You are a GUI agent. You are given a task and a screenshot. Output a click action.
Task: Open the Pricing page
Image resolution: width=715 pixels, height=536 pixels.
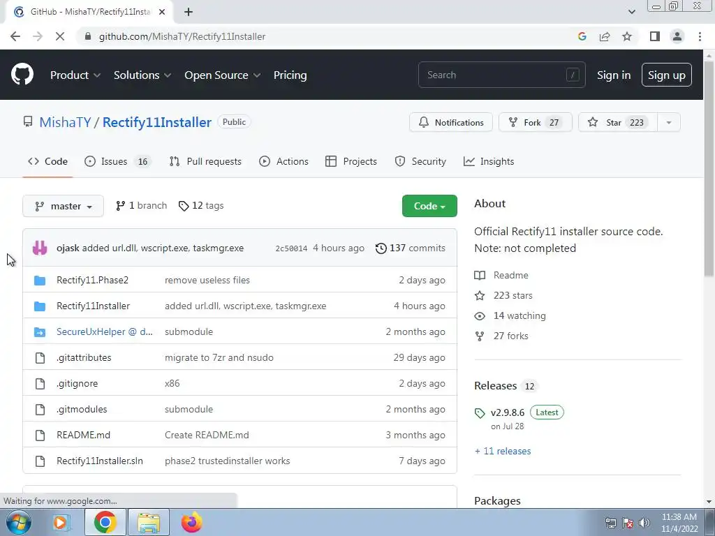[x=290, y=75]
